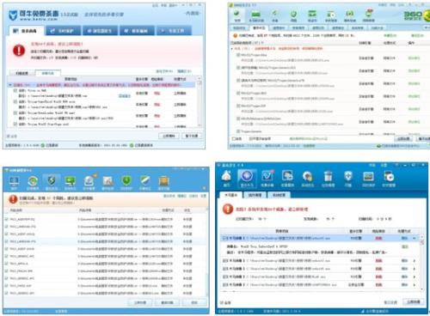Switch to the second tab below the dark-blue toolbar
Image resolution: width=430 pixels, height=316 pixels.
(255, 195)
